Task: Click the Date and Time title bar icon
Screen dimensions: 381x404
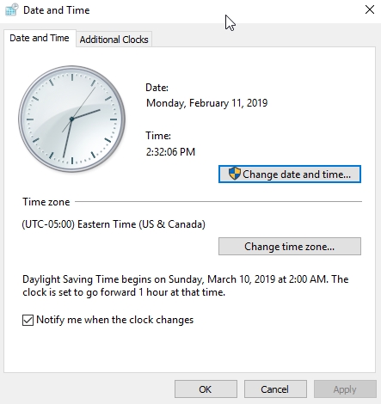Action: [12, 10]
